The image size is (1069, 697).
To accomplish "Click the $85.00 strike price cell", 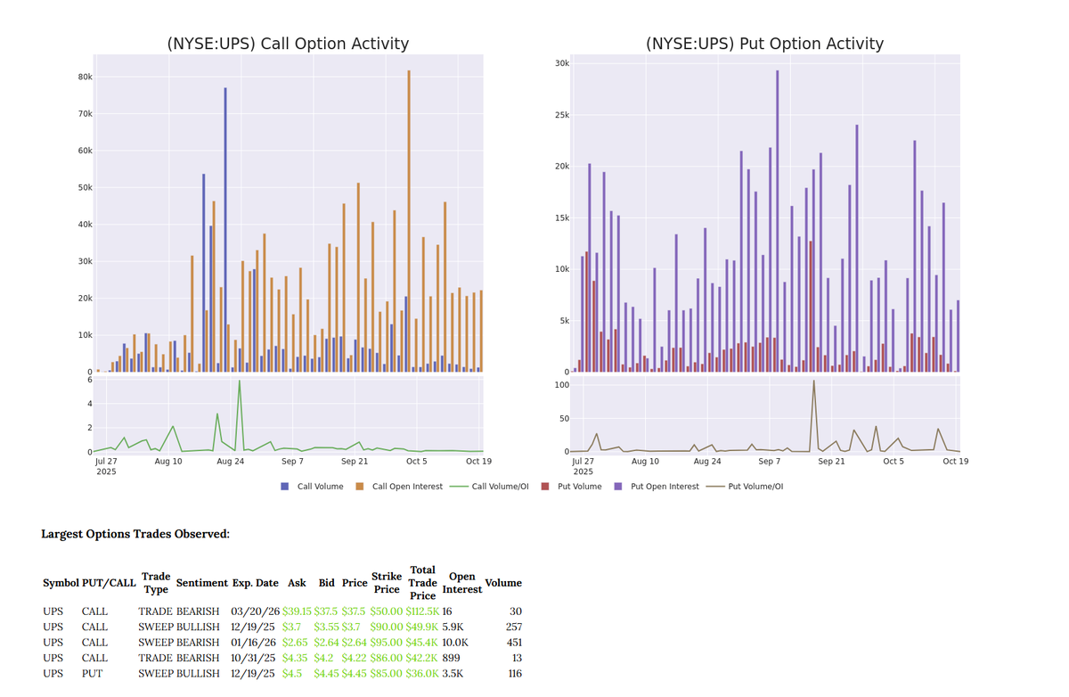I will pyautogui.click(x=387, y=673).
